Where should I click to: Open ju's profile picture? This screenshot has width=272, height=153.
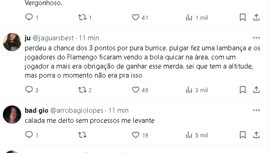[12, 42]
